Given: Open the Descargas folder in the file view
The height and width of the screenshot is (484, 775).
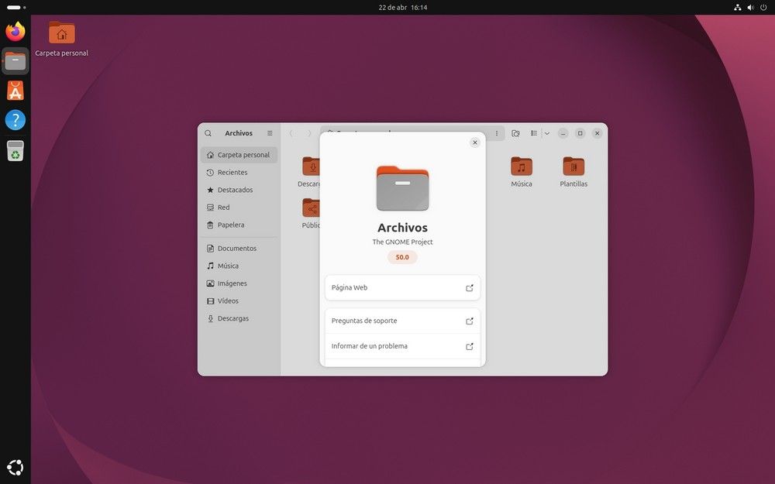Looking at the screenshot, I should (310, 172).
